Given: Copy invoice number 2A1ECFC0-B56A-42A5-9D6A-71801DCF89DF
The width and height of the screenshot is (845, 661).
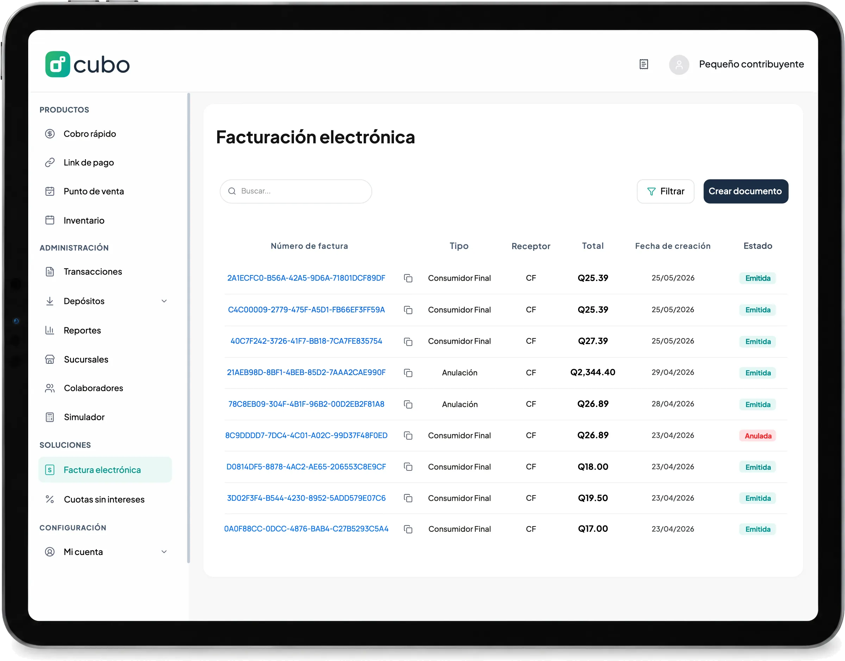Looking at the screenshot, I should [x=408, y=278].
